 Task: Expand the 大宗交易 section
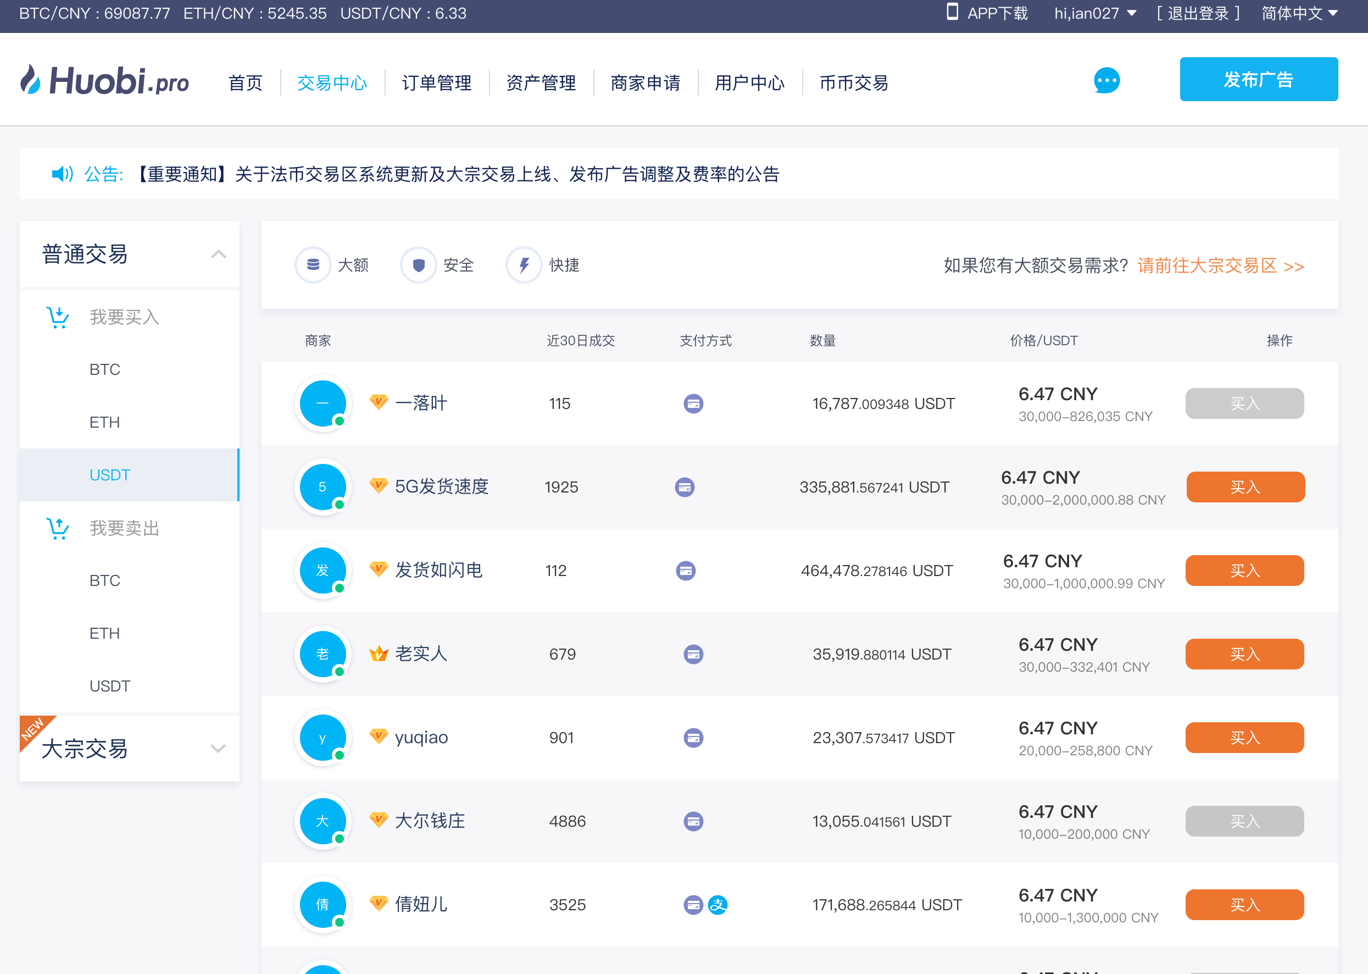click(218, 749)
